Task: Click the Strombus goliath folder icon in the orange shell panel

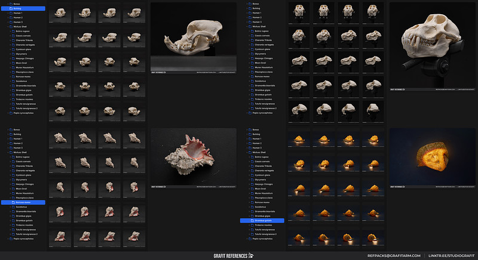Action: [252, 221]
